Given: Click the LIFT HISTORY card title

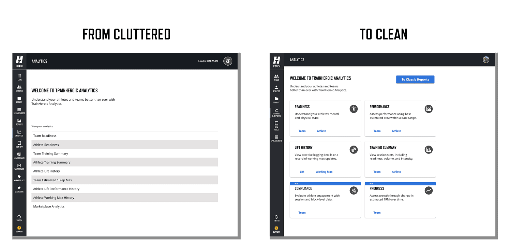Looking at the screenshot, I should (303, 148).
